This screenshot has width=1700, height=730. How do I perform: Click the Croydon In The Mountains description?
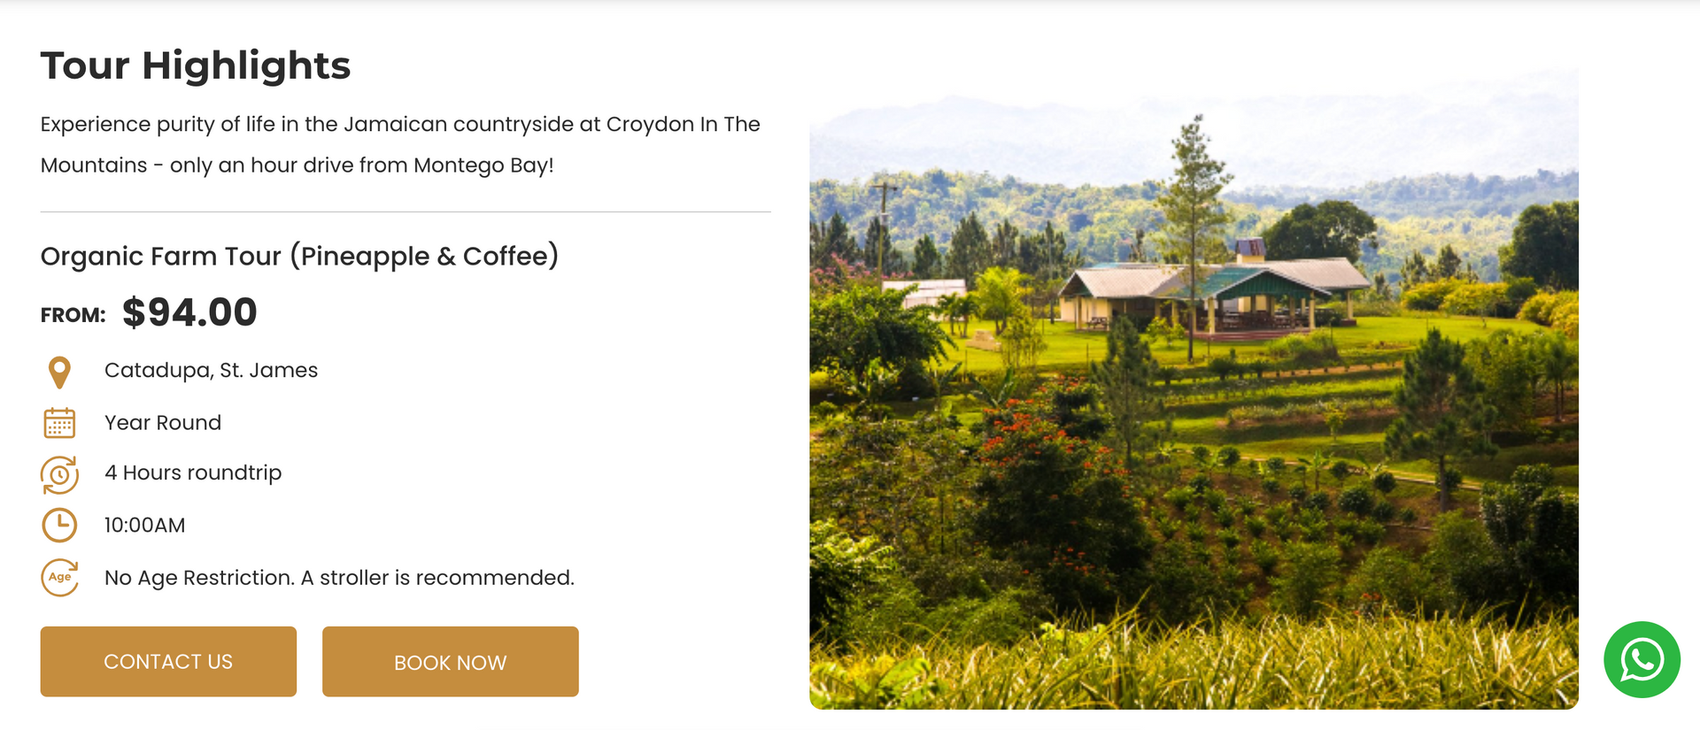point(400,144)
